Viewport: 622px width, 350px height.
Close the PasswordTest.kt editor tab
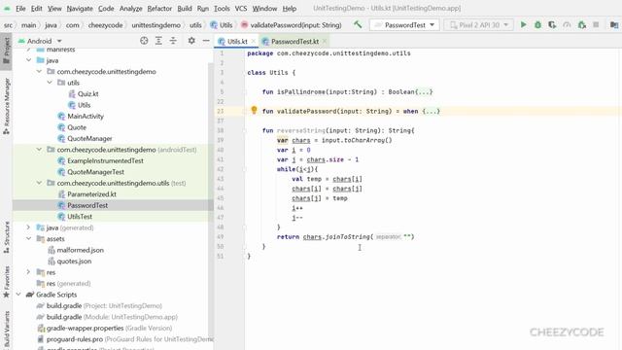point(325,41)
